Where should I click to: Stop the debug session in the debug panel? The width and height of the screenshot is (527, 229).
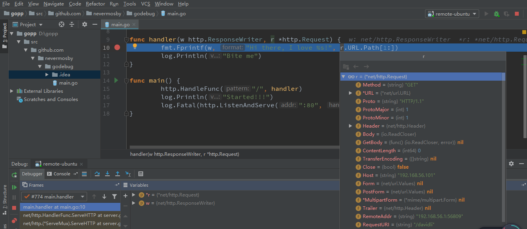(15, 208)
